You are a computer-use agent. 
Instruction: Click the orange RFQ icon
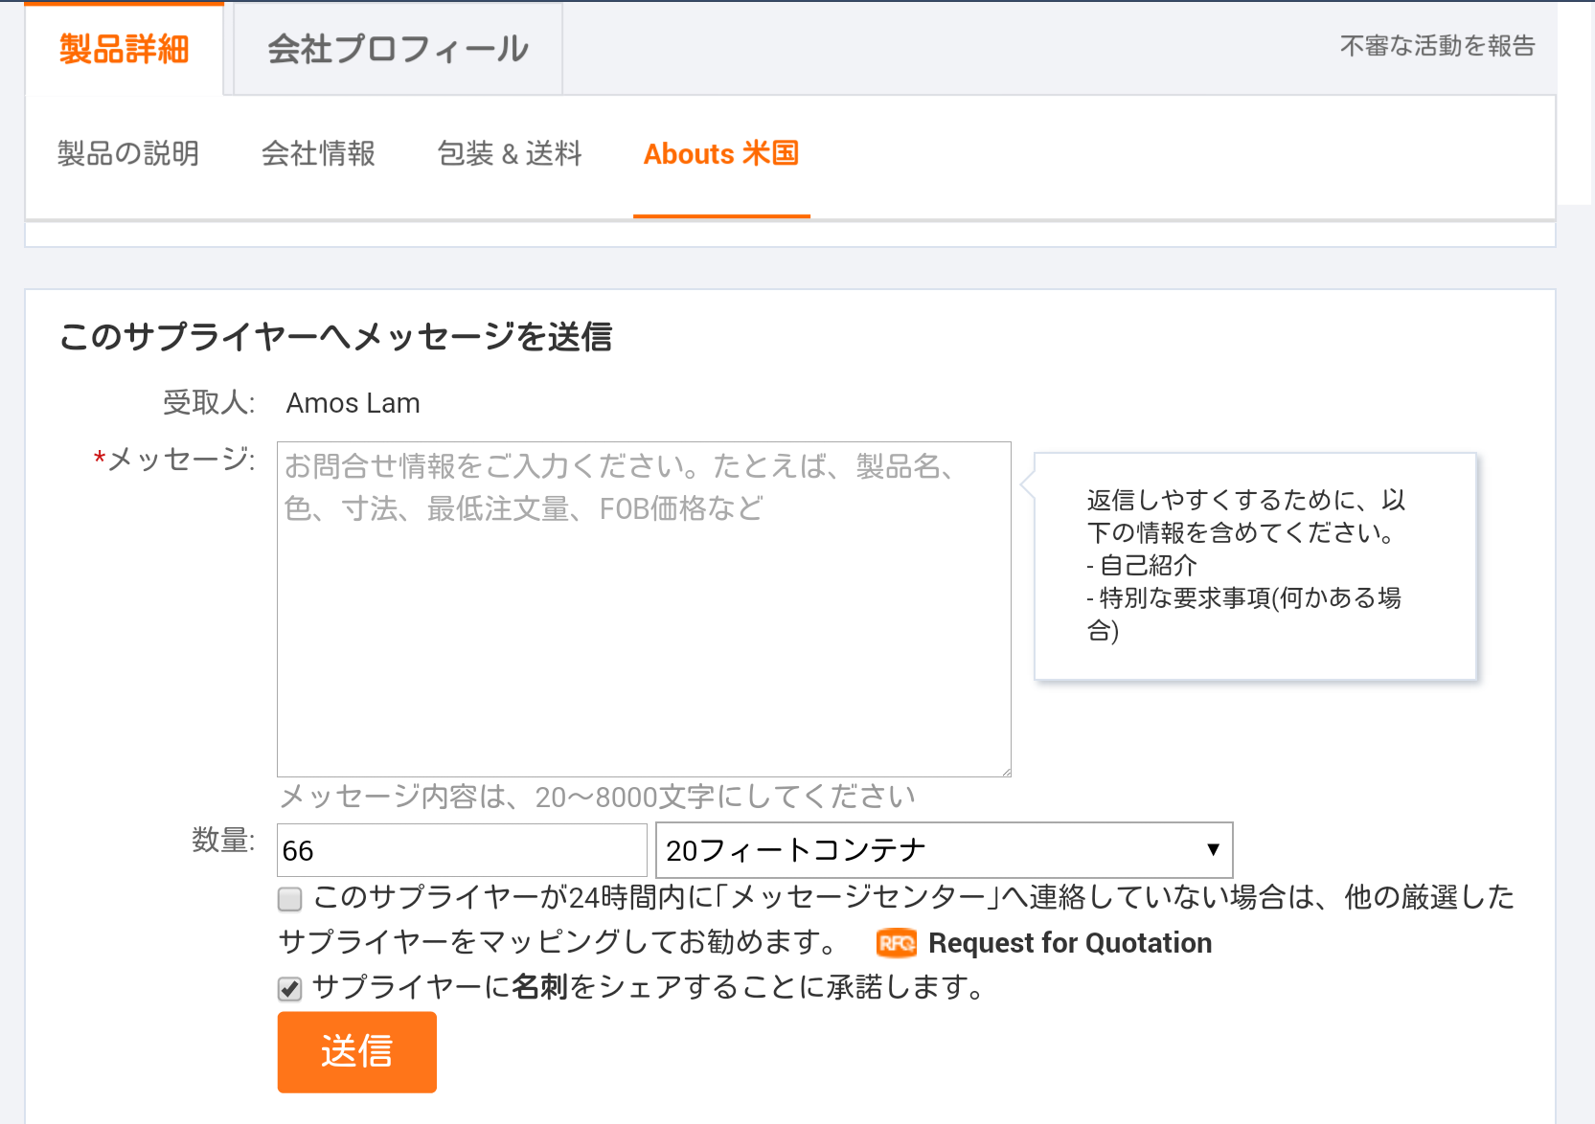[897, 944]
